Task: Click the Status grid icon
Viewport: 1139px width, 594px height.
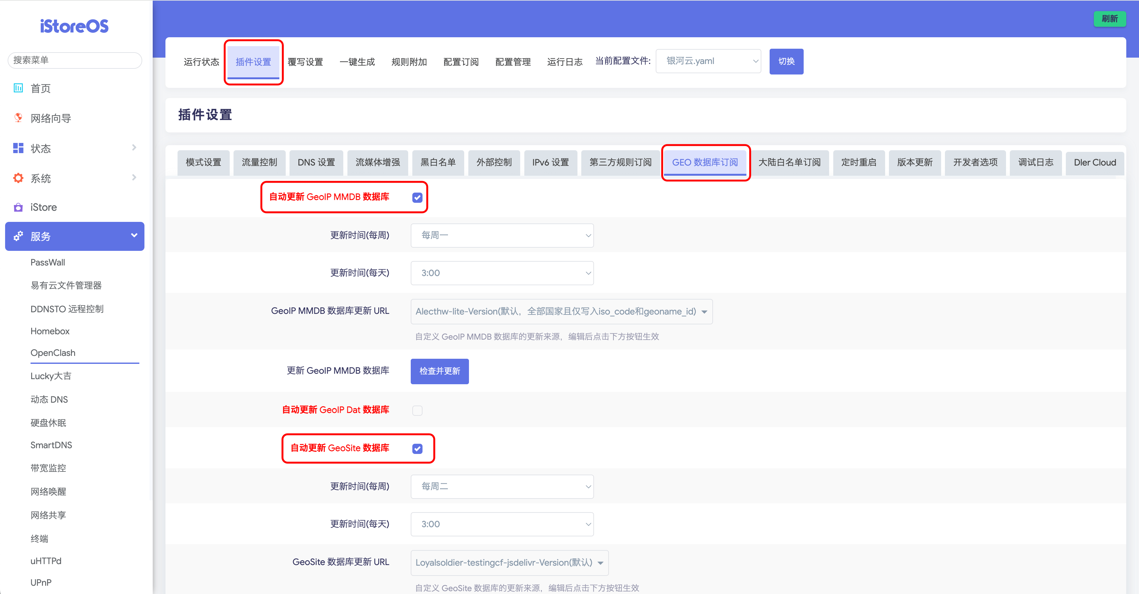Action: click(18, 148)
